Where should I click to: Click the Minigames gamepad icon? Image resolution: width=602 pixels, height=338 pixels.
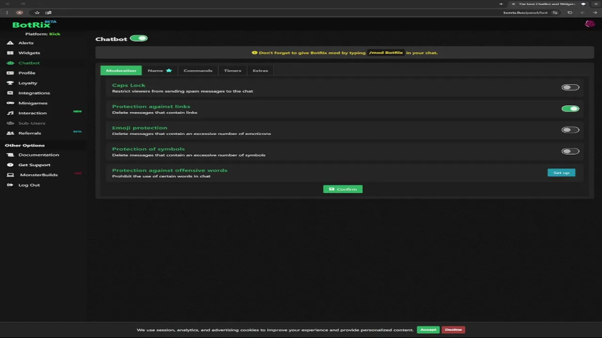[x=10, y=103]
